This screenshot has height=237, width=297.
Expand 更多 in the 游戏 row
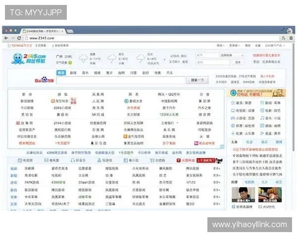pos(217,183)
